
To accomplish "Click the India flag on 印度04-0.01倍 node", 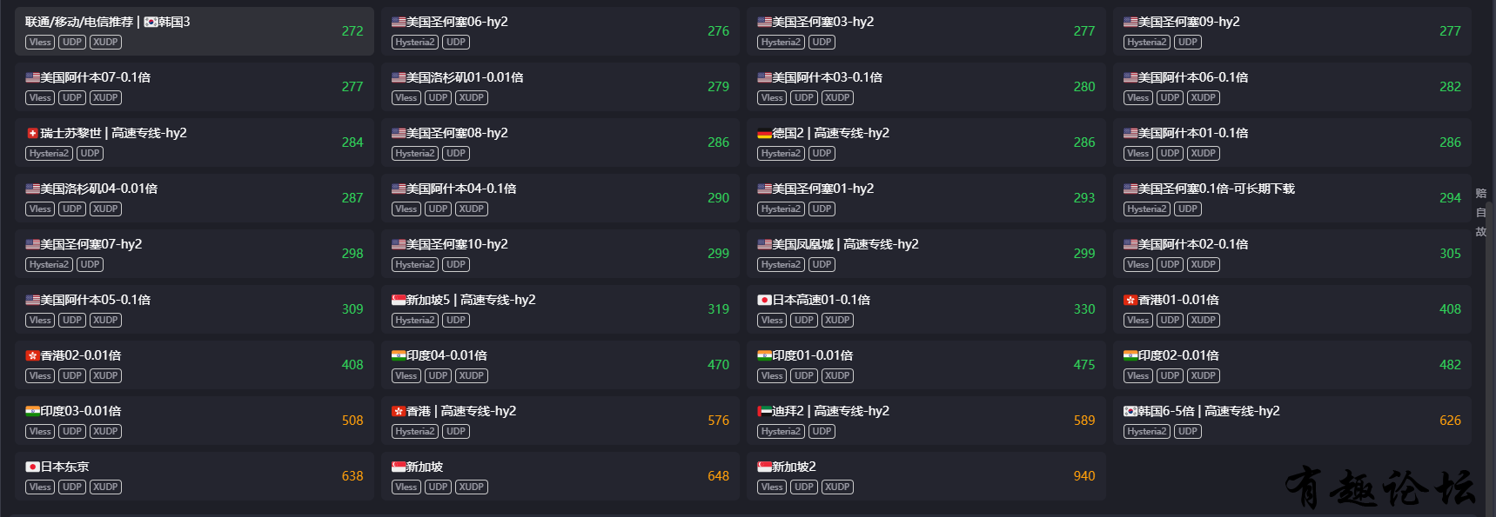I will pos(399,355).
